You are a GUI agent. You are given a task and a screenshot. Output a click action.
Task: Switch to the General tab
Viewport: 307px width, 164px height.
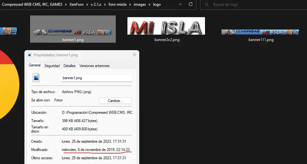tap(35, 65)
